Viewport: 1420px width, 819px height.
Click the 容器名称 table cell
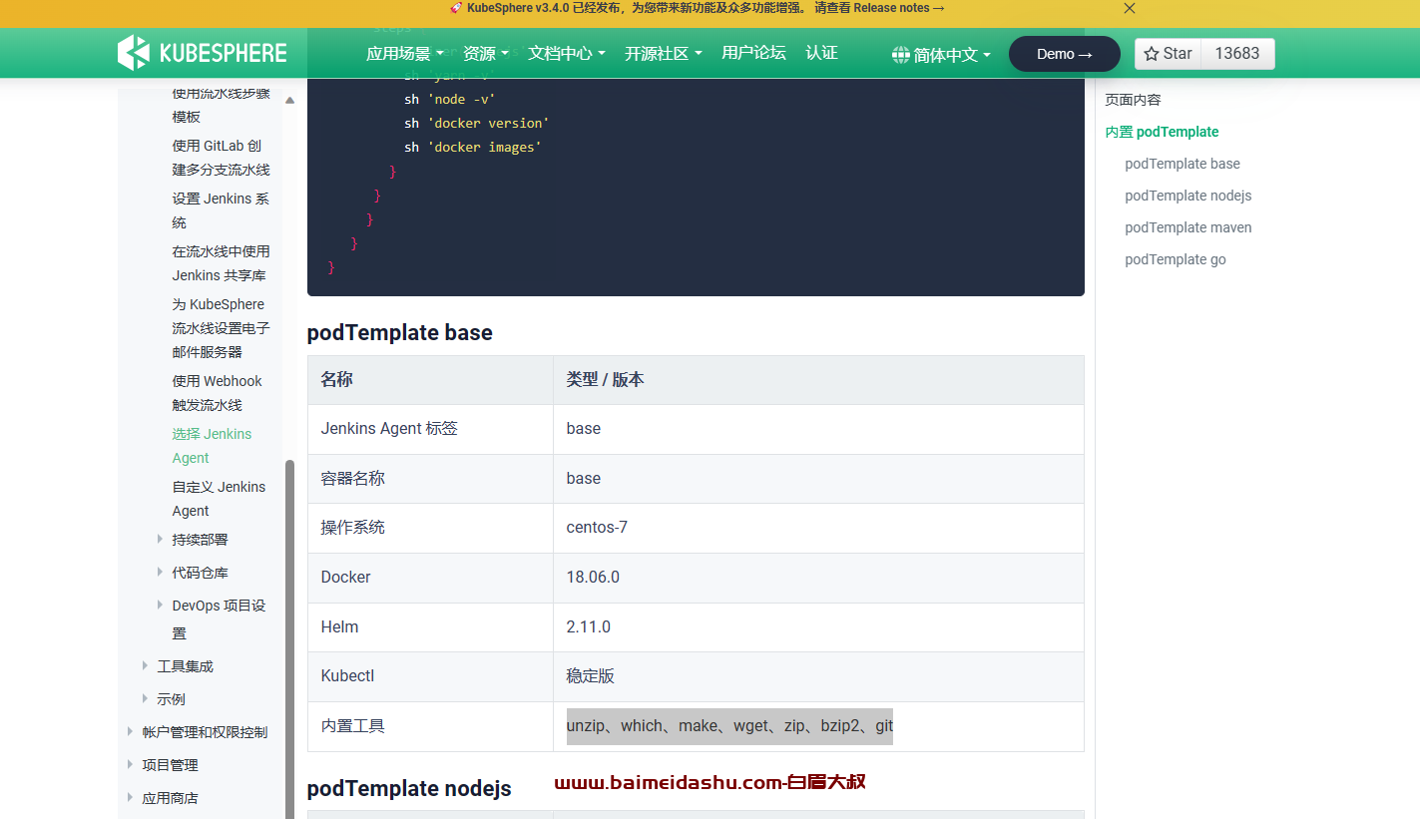[x=430, y=479]
